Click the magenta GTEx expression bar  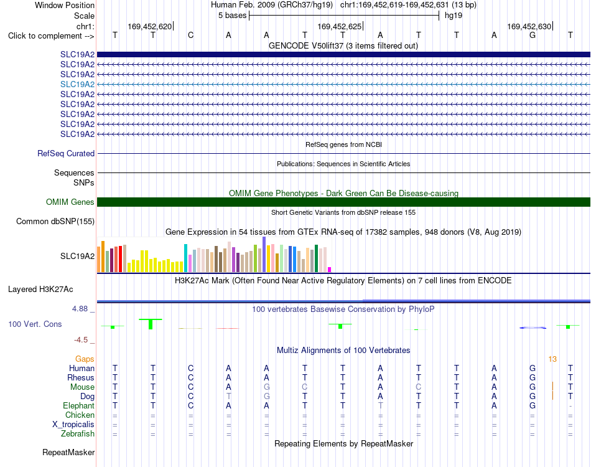coord(330,270)
